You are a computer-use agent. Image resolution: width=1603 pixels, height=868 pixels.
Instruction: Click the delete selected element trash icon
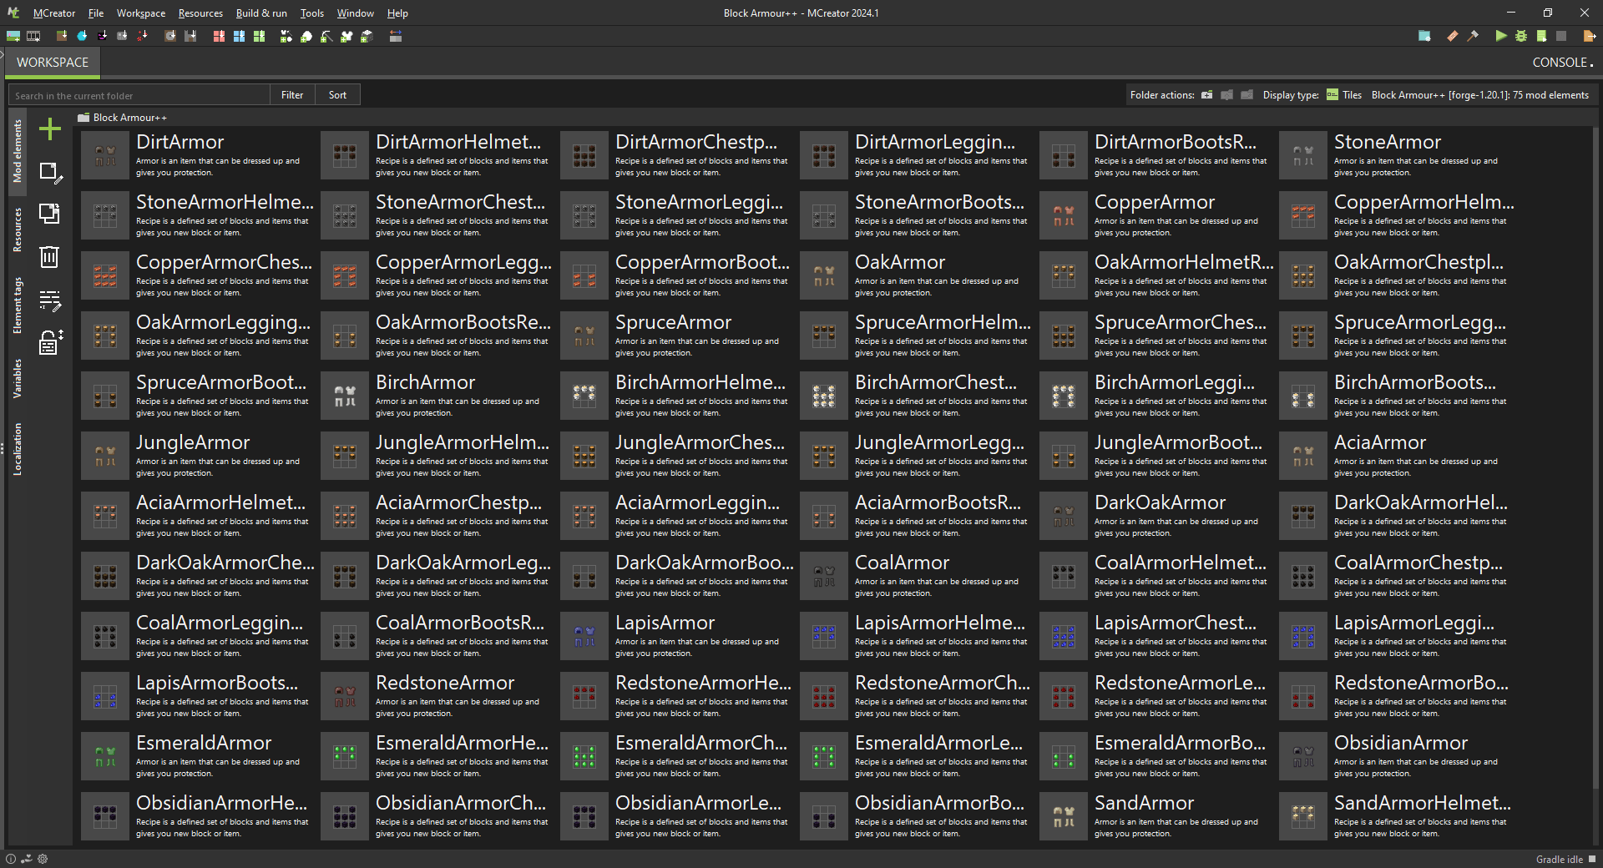pos(50,256)
